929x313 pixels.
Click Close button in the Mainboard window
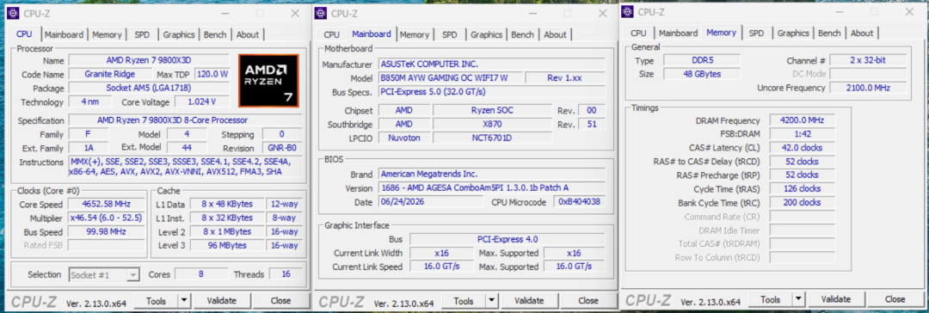click(x=588, y=301)
